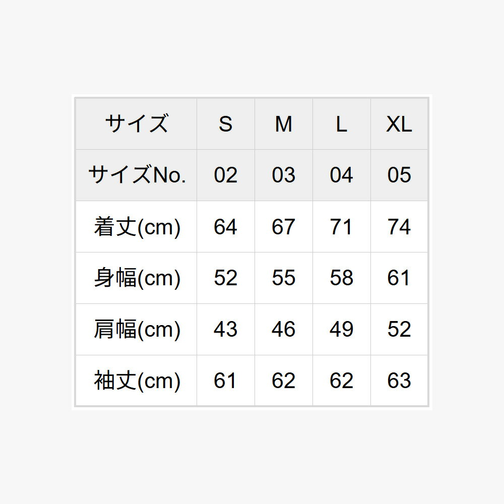
Task: Select the 着丈 value 67 for M
Action: (x=283, y=227)
